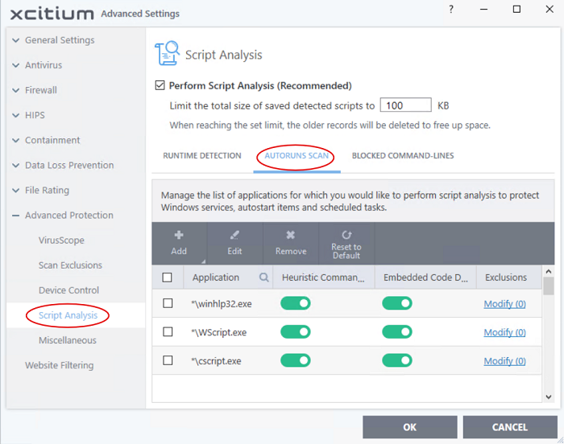The height and width of the screenshot is (444, 564).
Task: Select the *\winhlp32.exe application entry
Action: coord(222,304)
